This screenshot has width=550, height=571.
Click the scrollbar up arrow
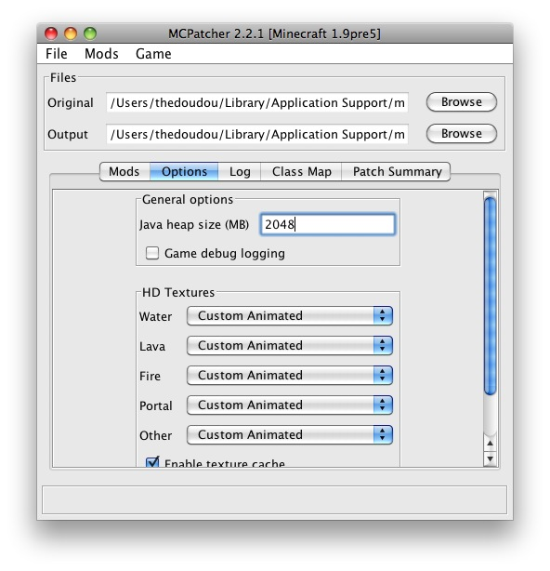tap(490, 444)
